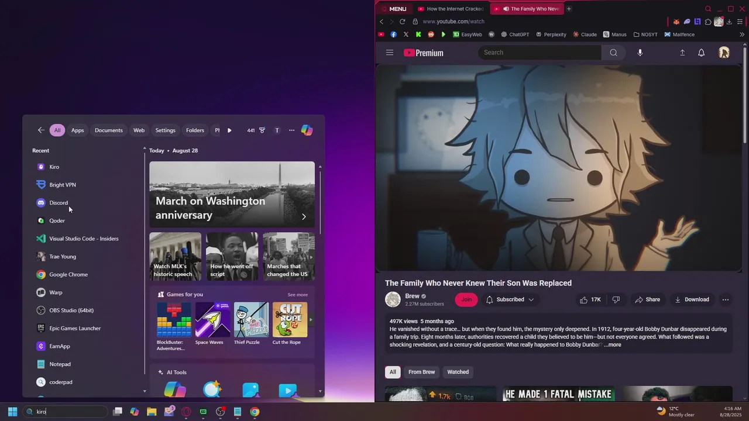
Task: Expand the video description with ...more
Action: 613,344
